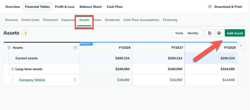Click the Assets group row label
The width and height of the screenshot is (250, 110).
(18, 48)
